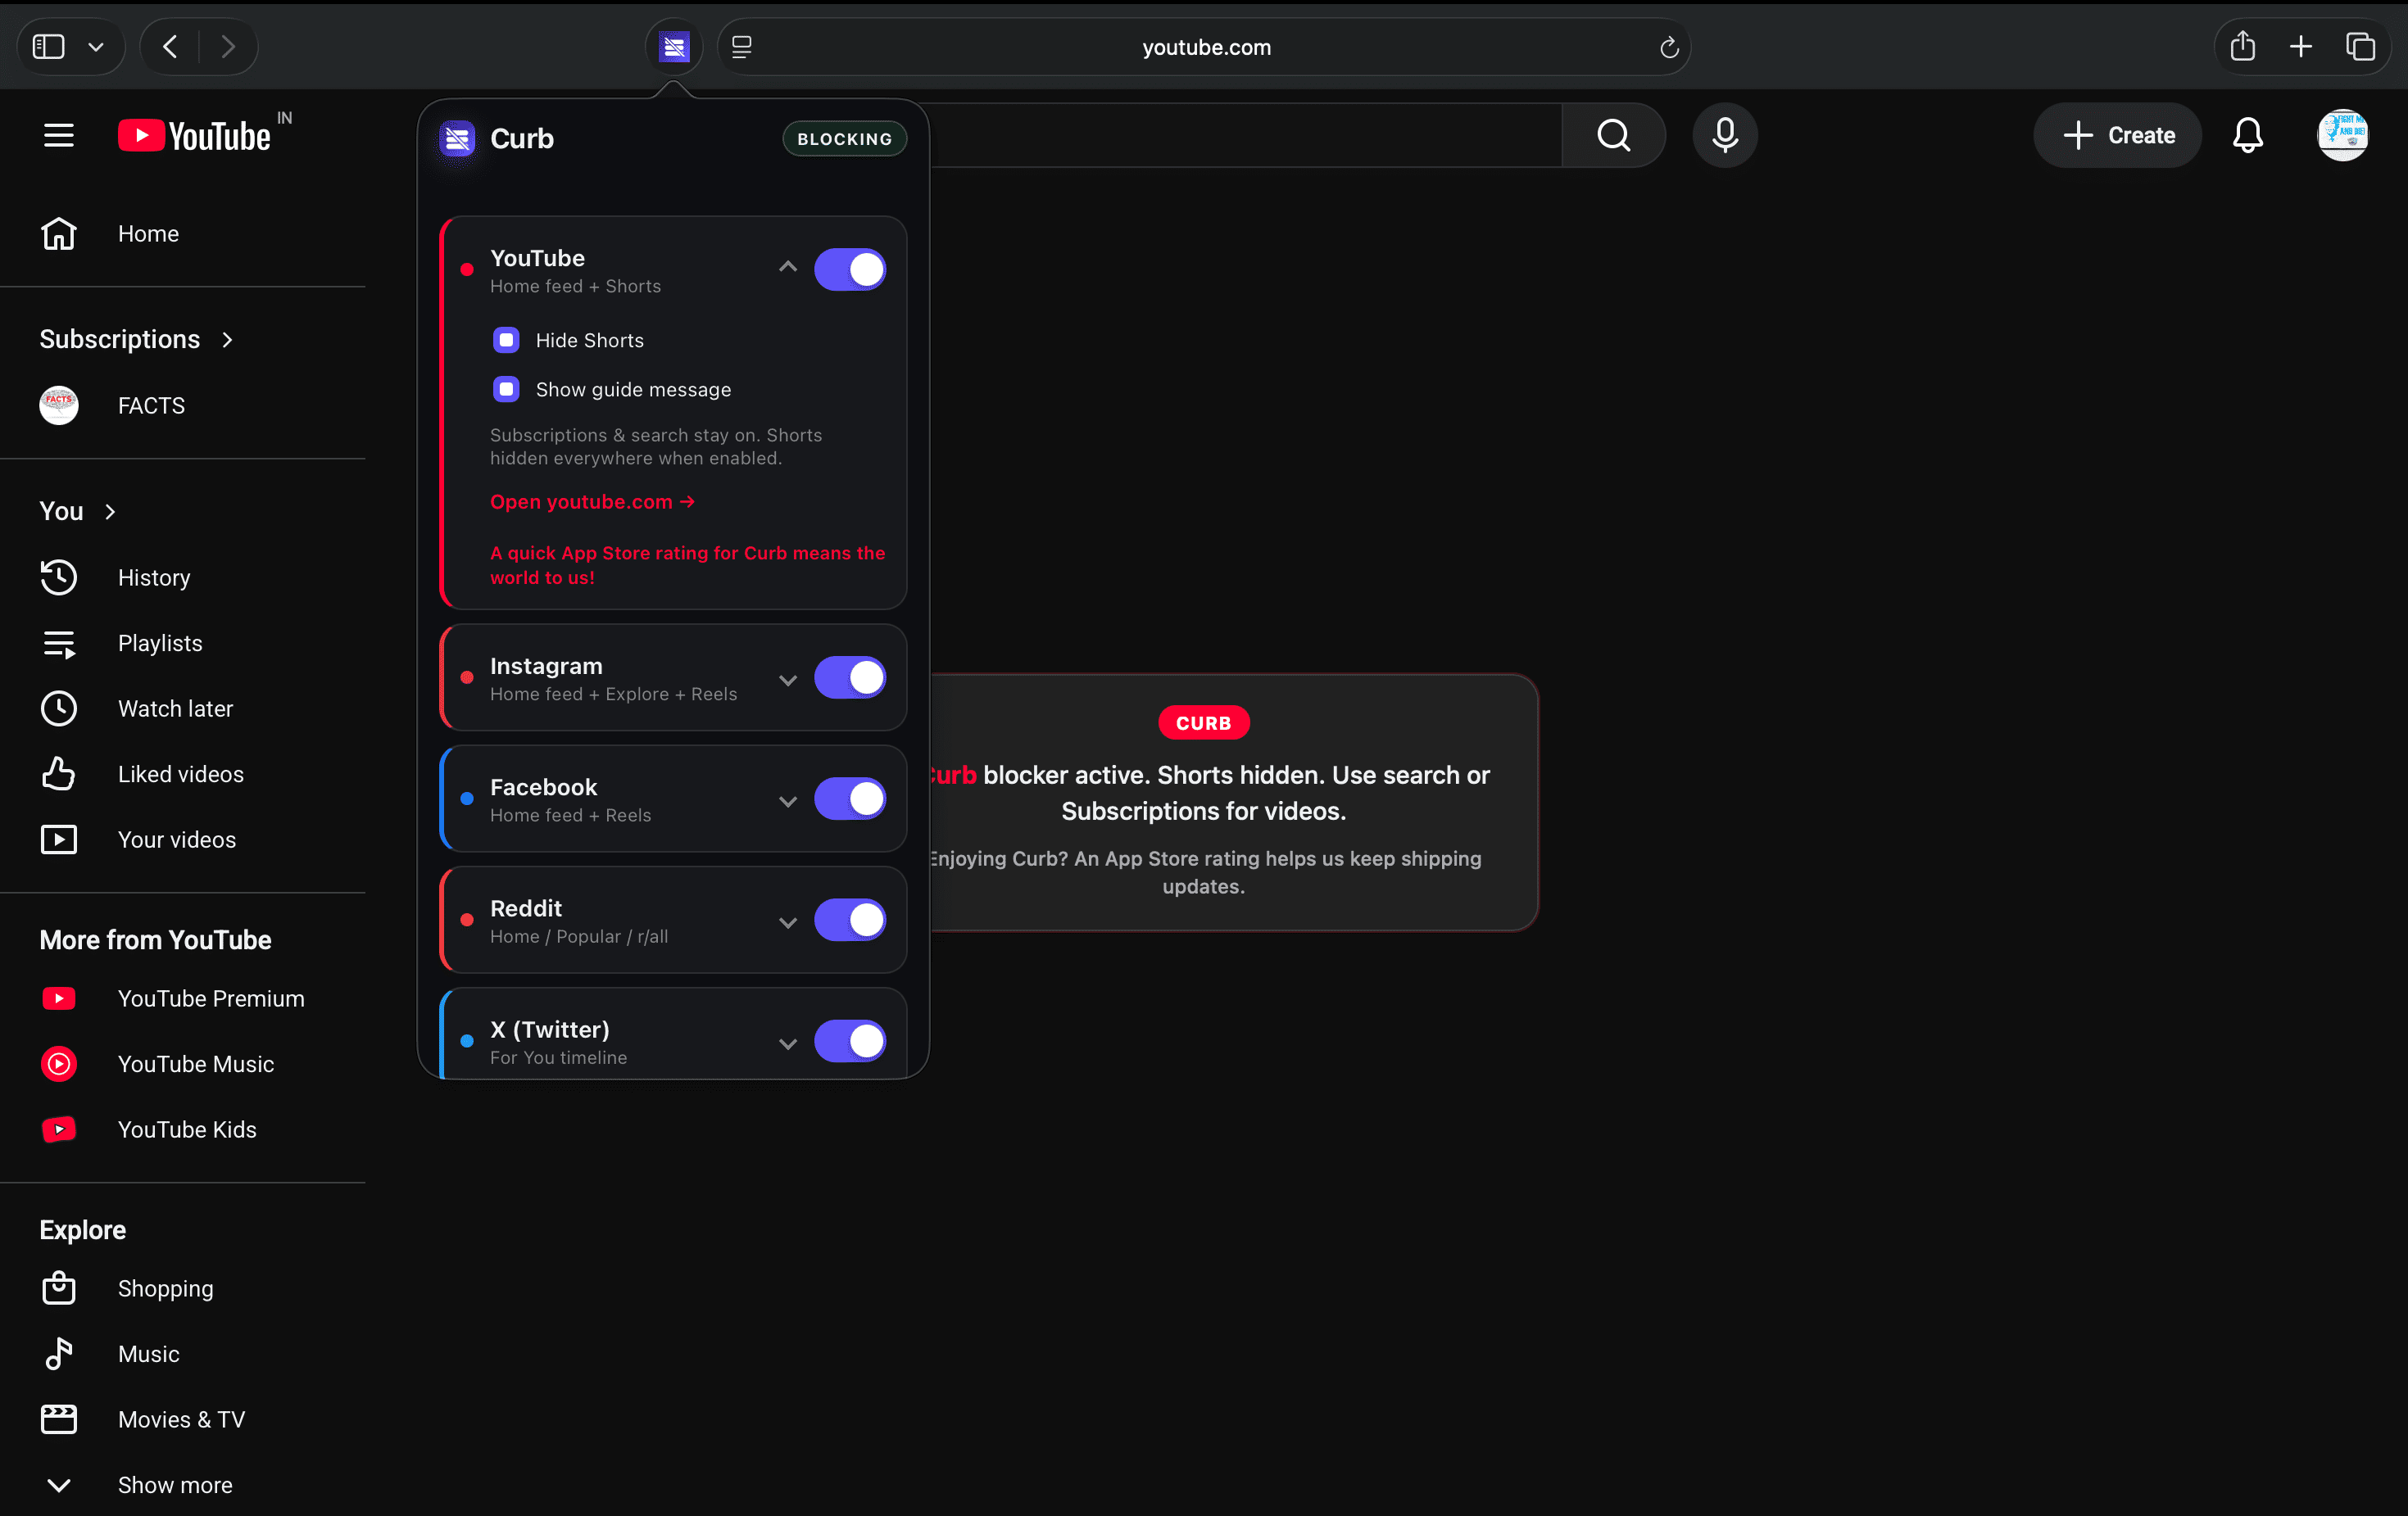Collapse the YouTube section chevron
The width and height of the screenshot is (2408, 1516).
788,267
